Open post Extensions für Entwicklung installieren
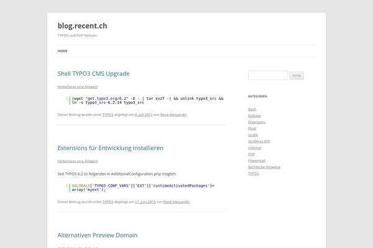 click(x=111, y=148)
